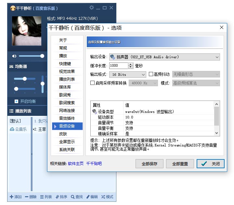234x205 pixels.
Task: Click the speaker icon in 设备类型 row
Action: tap(95, 112)
